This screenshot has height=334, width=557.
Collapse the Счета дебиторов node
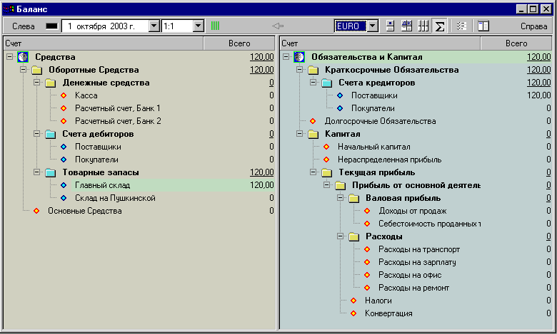coord(36,134)
